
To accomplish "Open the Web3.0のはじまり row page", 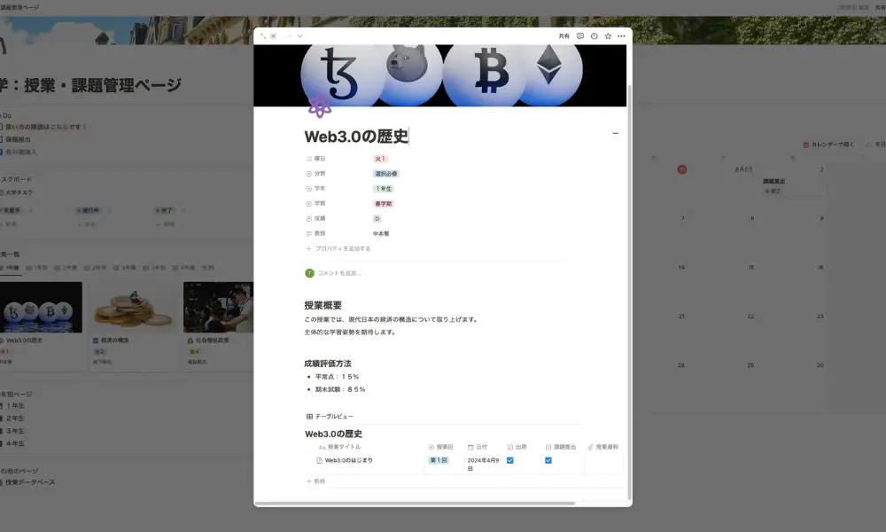I will pos(348,461).
